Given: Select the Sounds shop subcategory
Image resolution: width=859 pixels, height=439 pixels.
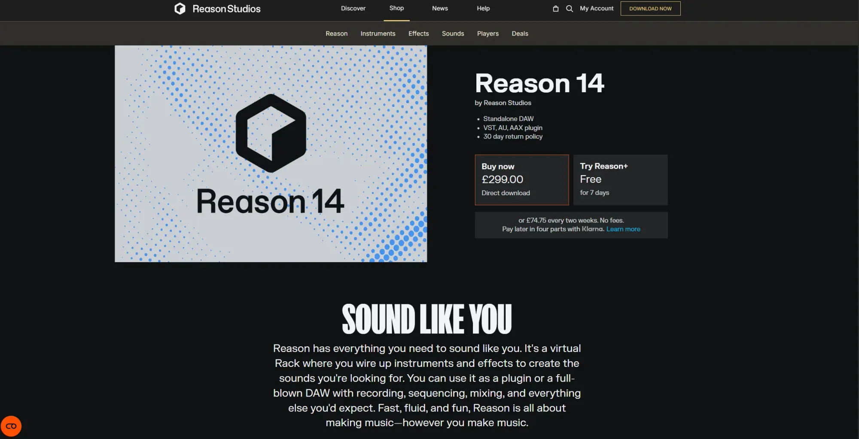Looking at the screenshot, I should point(453,33).
